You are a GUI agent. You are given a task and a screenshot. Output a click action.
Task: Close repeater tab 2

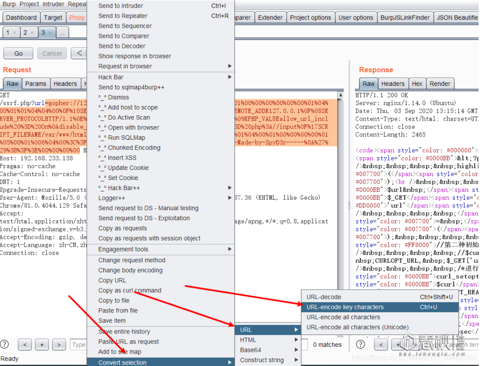32,32
